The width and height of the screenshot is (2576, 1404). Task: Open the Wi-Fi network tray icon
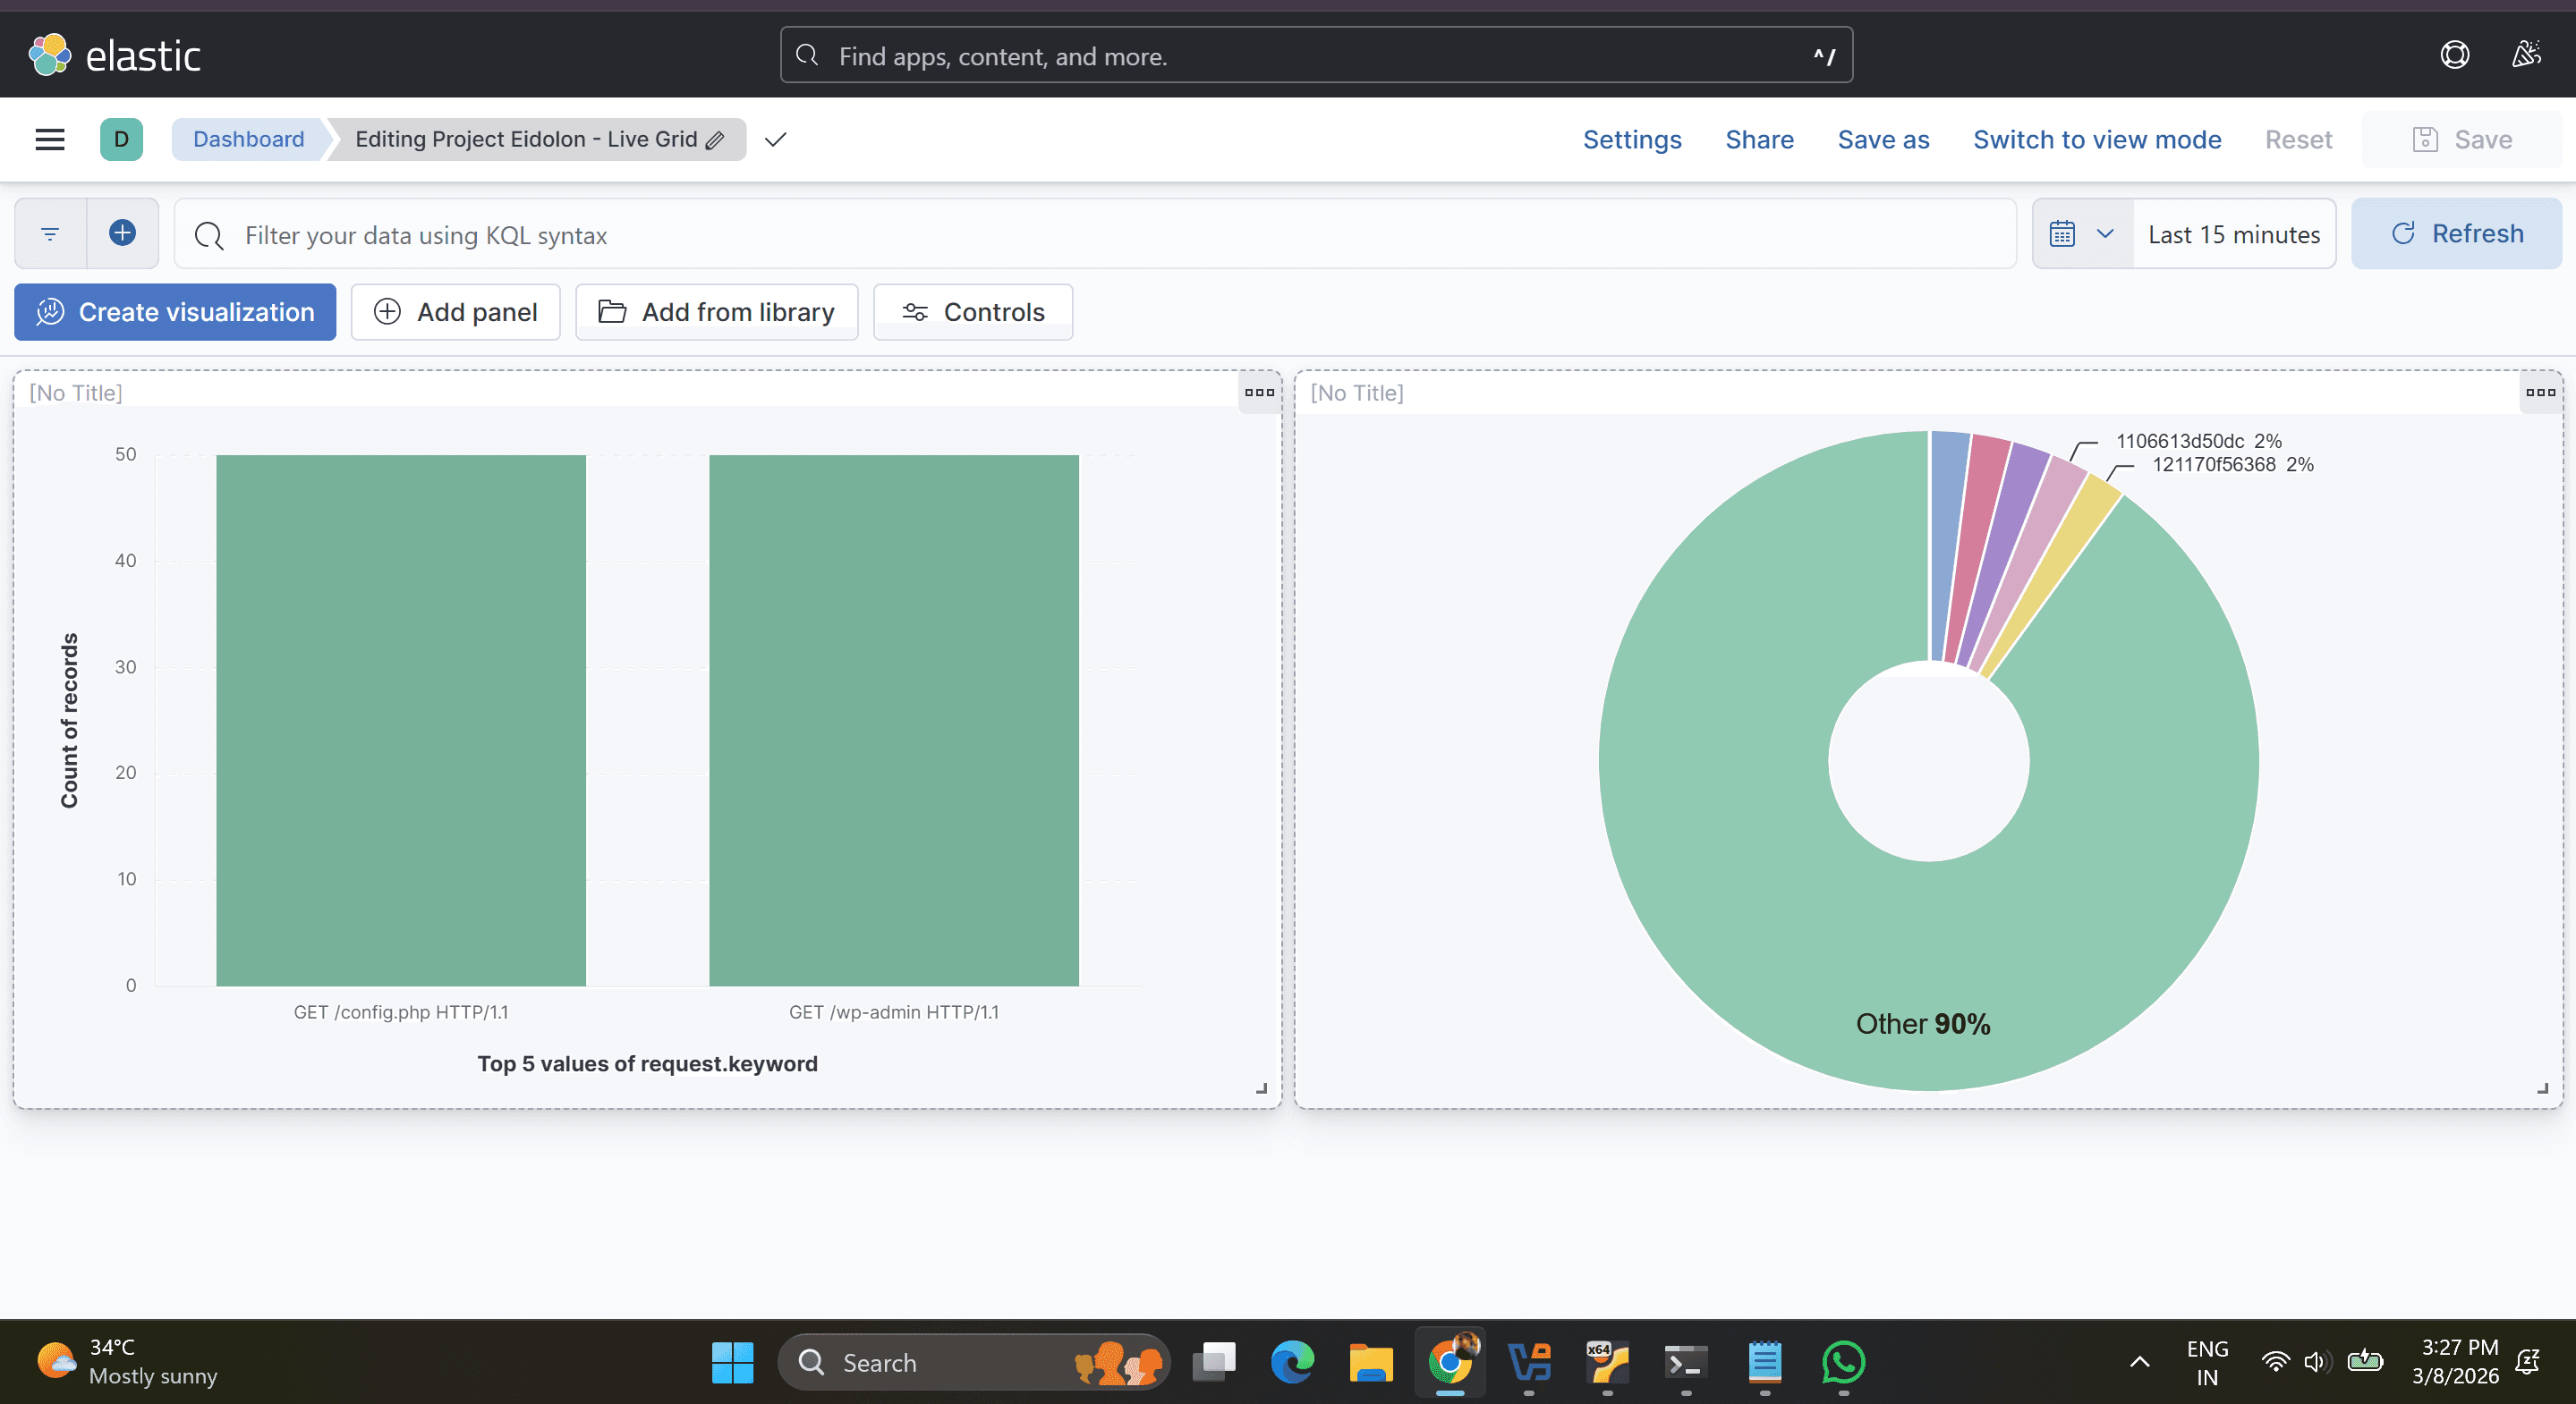click(x=2275, y=1361)
